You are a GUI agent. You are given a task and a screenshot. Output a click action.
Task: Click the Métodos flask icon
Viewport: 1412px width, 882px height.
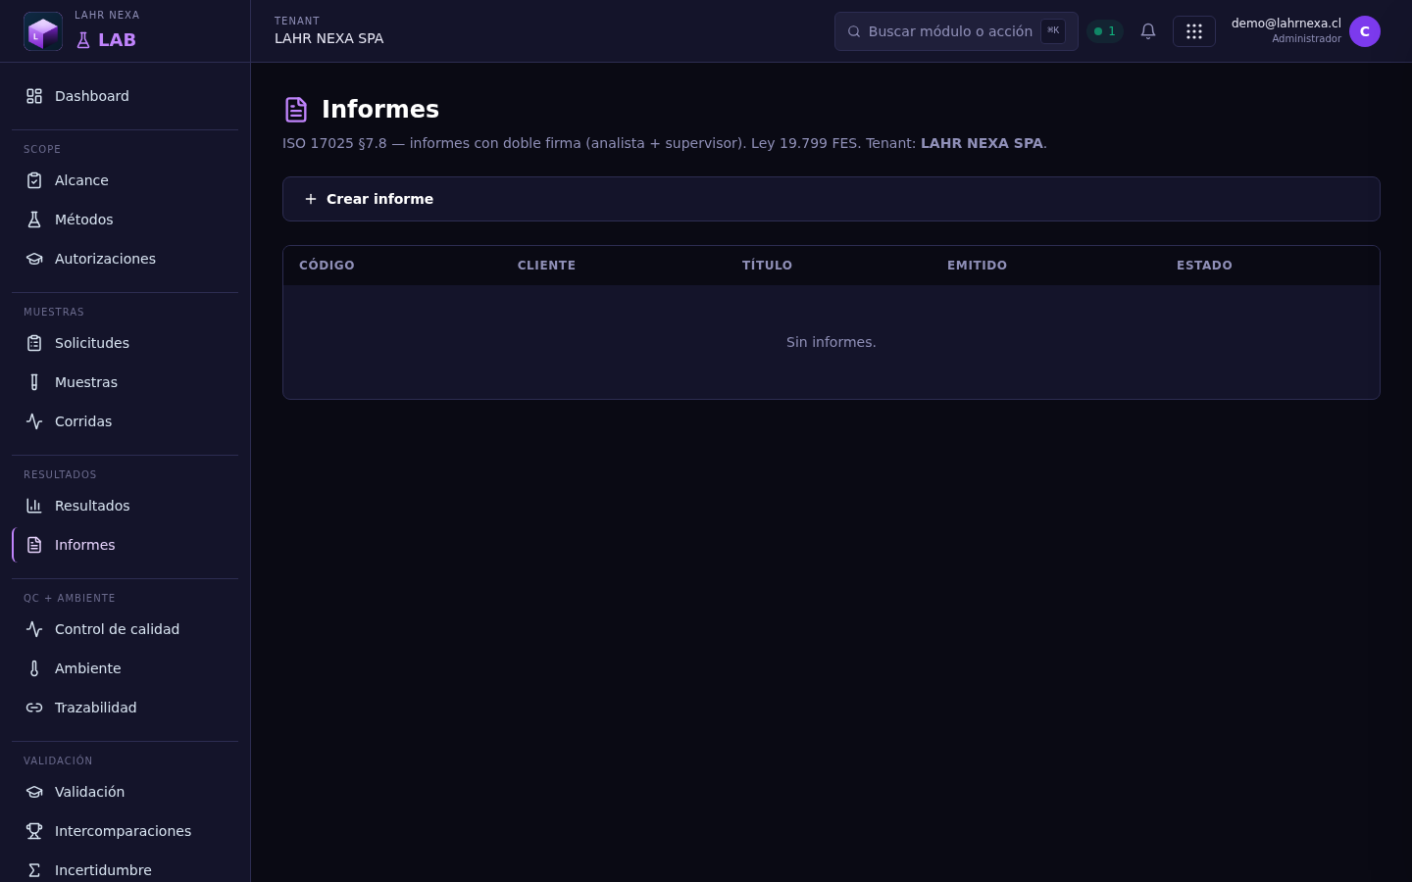click(x=34, y=220)
